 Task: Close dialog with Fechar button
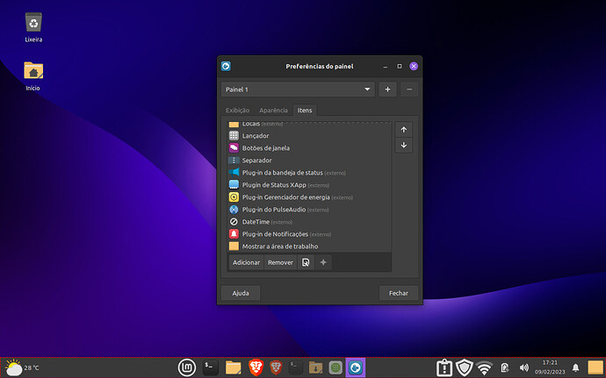(x=399, y=293)
